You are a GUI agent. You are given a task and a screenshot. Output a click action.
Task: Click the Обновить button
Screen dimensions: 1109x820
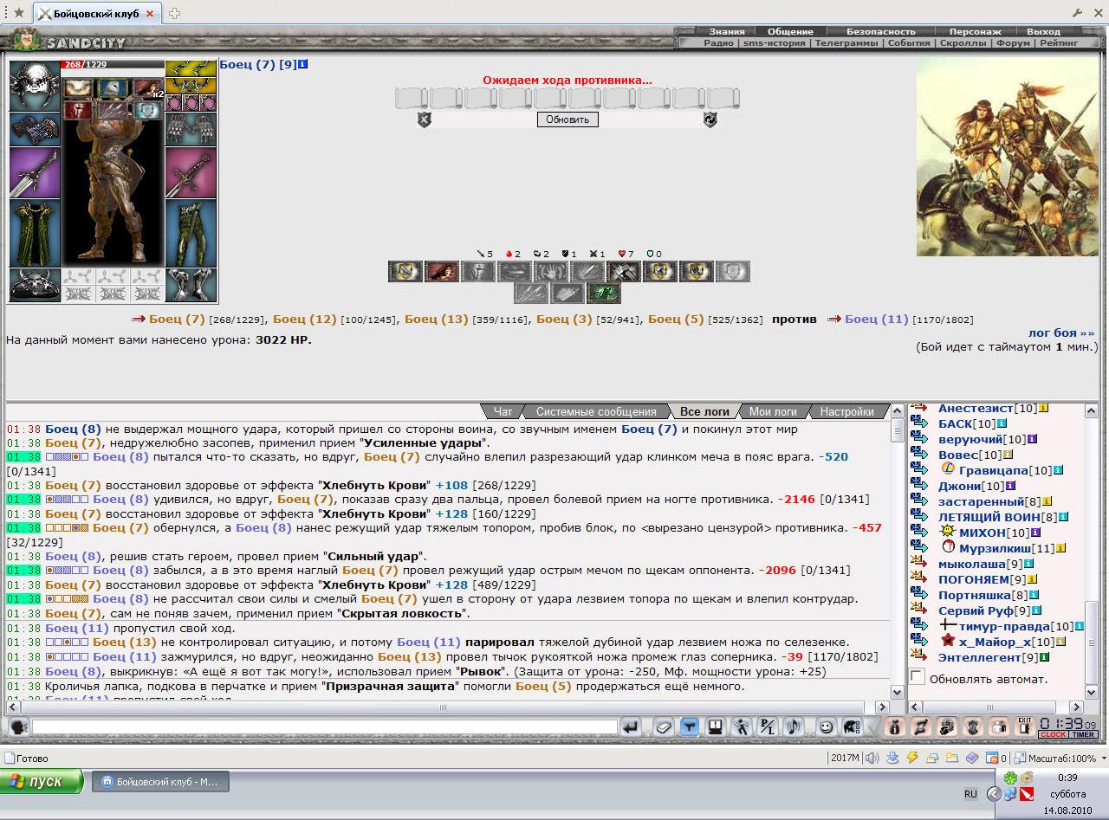tap(567, 119)
